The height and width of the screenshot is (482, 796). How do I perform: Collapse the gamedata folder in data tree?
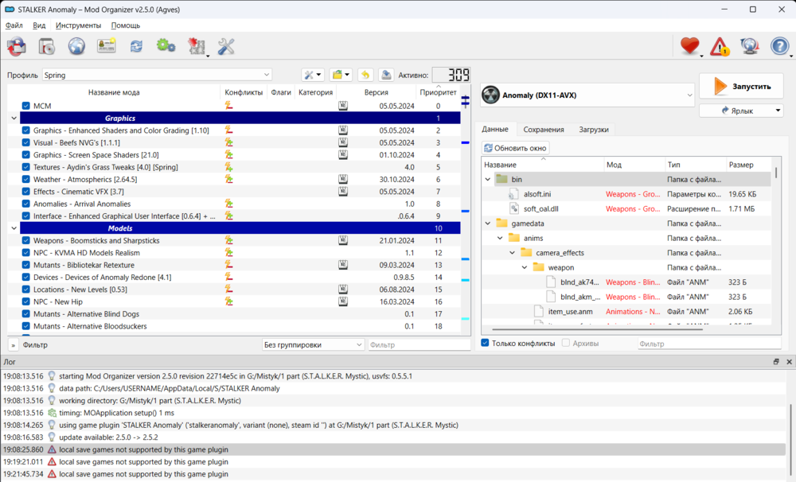coord(488,224)
